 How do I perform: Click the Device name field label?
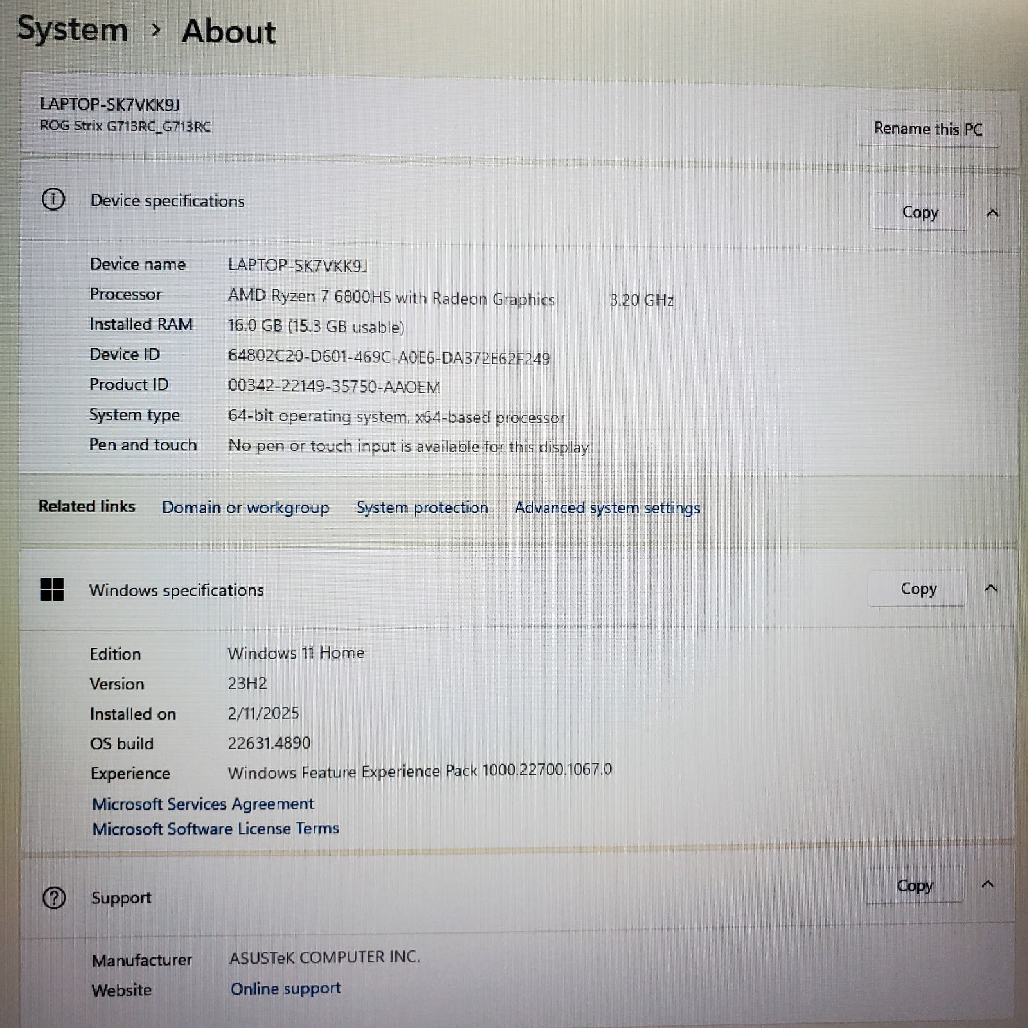pyautogui.click(x=137, y=264)
